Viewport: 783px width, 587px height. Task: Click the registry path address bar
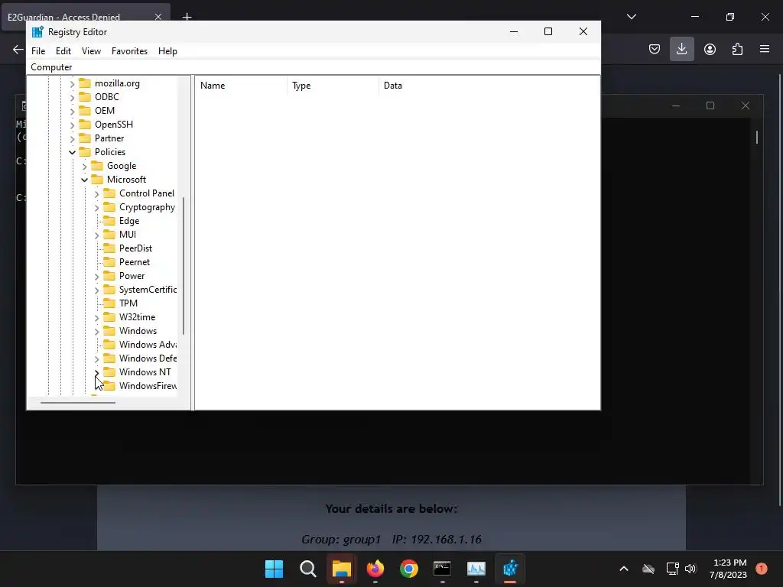pyautogui.click(x=314, y=67)
